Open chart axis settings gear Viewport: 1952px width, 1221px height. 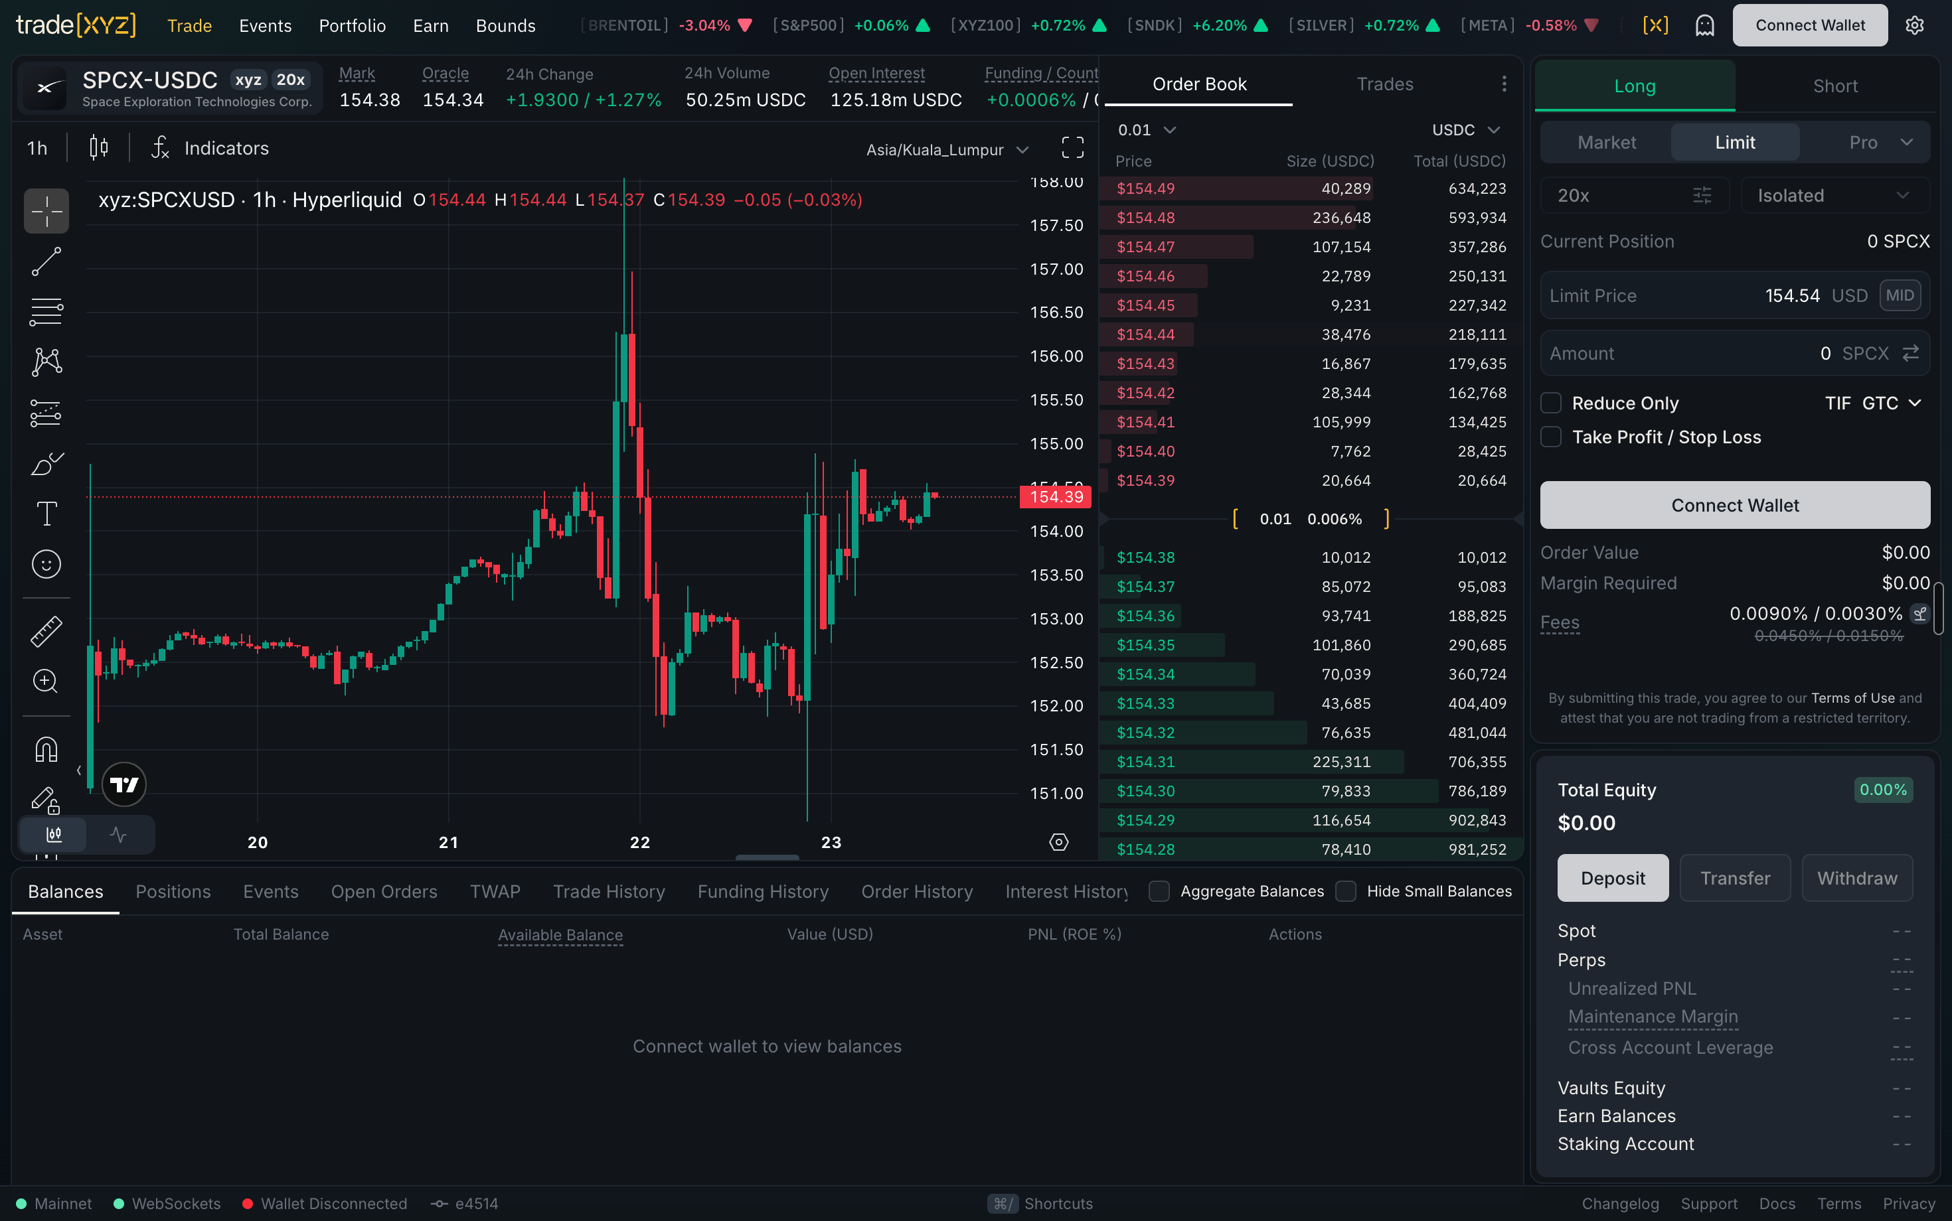[x=1058, y=842]
